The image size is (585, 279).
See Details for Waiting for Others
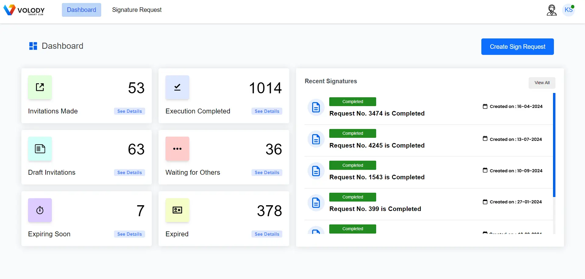coord(267,173)
